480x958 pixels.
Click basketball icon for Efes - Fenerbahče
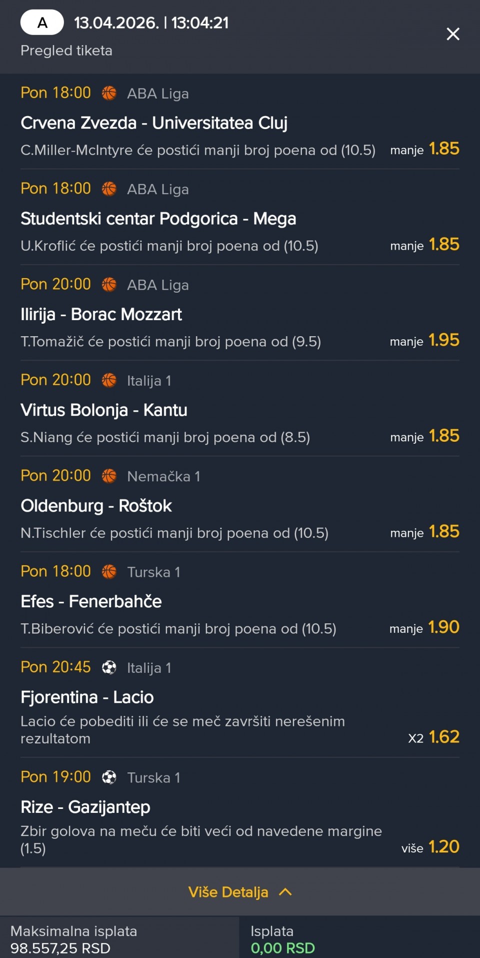point(109,571)
